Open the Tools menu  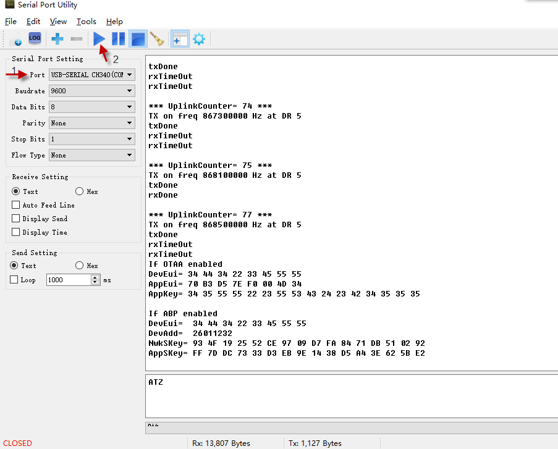(x=86, y=22)
